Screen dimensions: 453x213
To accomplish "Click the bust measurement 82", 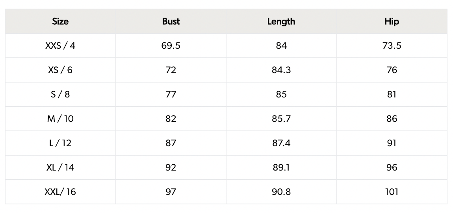I will click(171, 119).
